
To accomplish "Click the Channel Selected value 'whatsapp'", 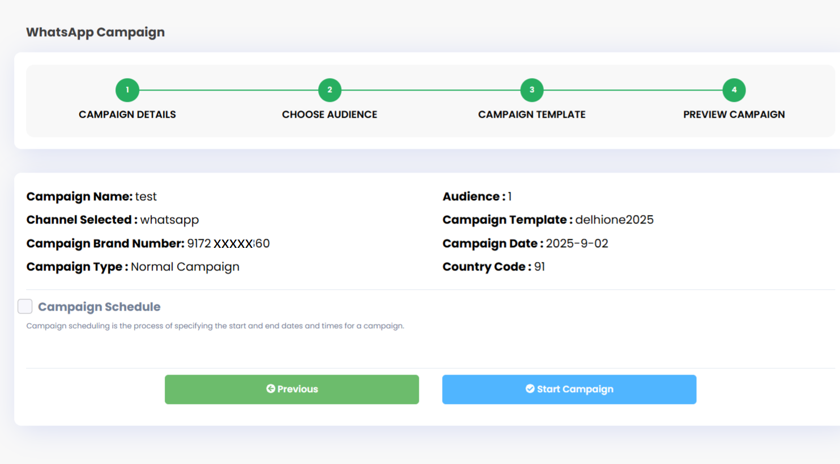I will (170, 220).
